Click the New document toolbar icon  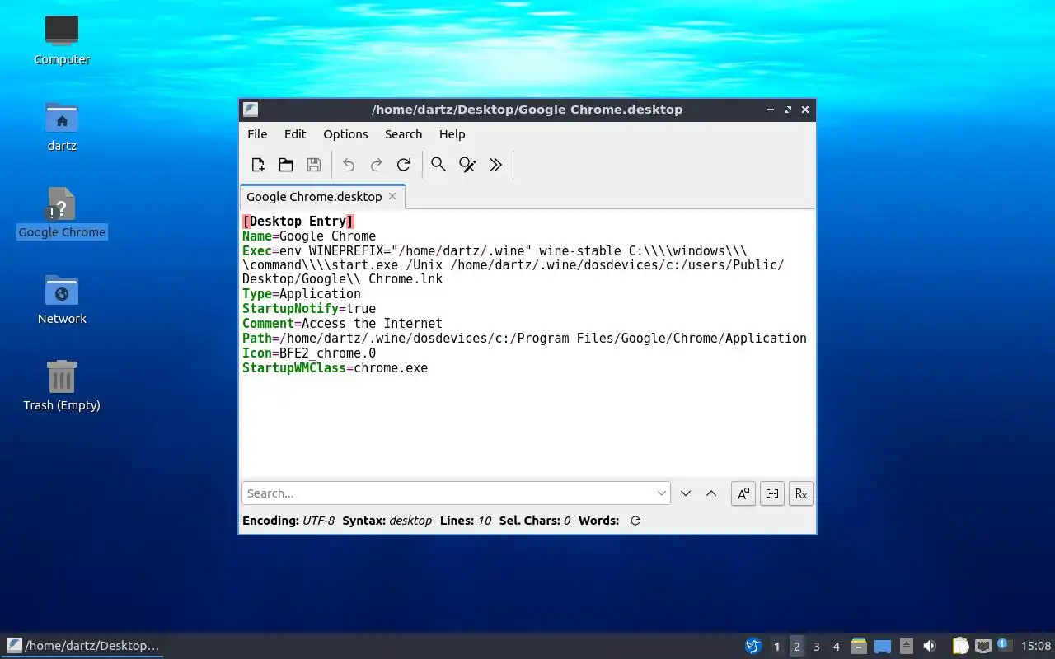tap(258, 165)
